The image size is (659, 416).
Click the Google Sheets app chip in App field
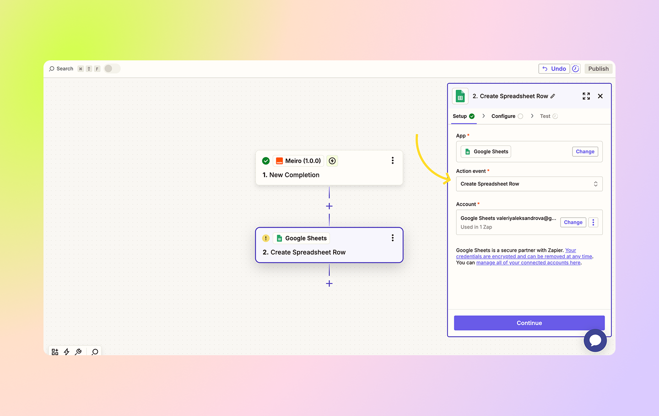486,152
